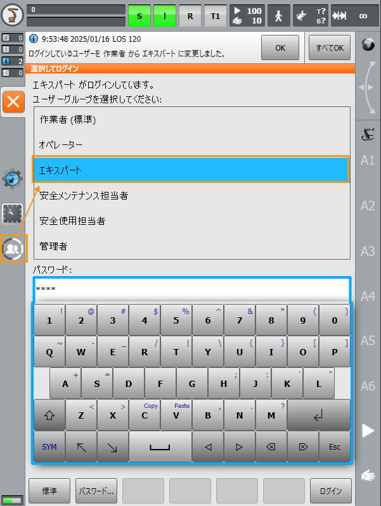This screenshot has width=381, height=506.
Task: Open the tool/base T? B? selection
Action: (x=311, y=16)
